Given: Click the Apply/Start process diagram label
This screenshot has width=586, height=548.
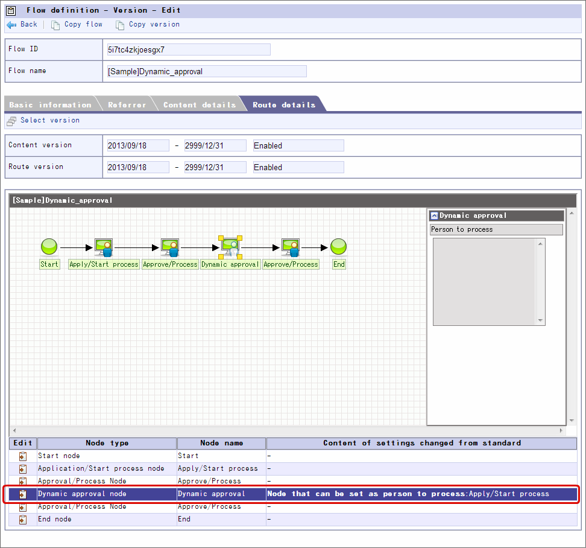Looking at the screenshot, I should [104, 264].
